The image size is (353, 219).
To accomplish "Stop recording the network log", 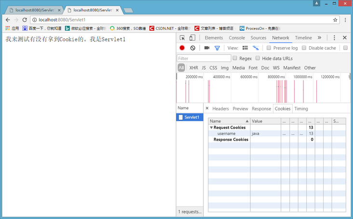I will (182, 48).
